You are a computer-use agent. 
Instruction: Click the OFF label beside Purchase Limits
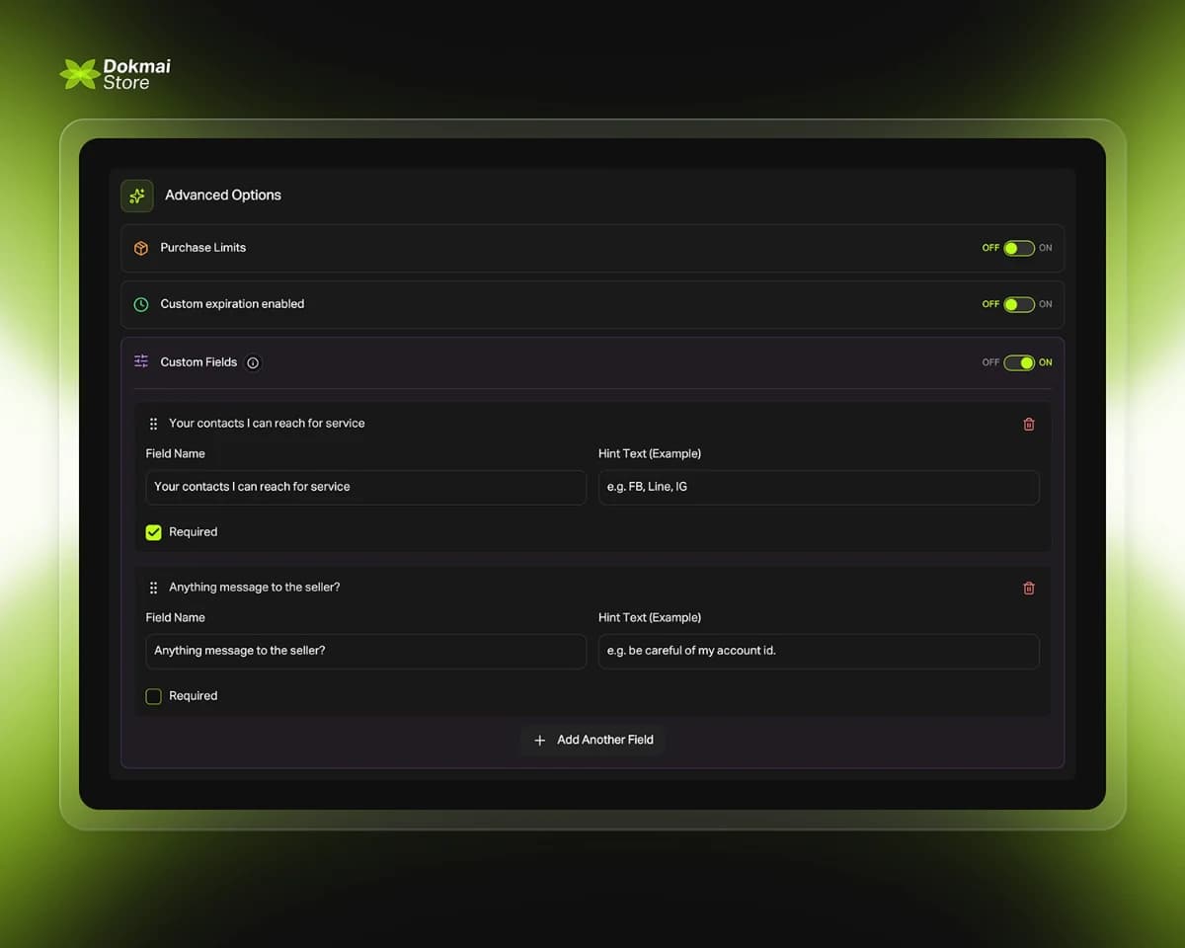point(990,248)
